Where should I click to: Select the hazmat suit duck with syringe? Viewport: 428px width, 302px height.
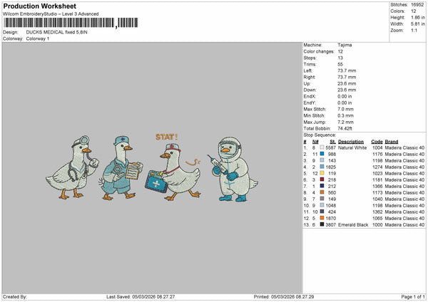tap(233, 170)
